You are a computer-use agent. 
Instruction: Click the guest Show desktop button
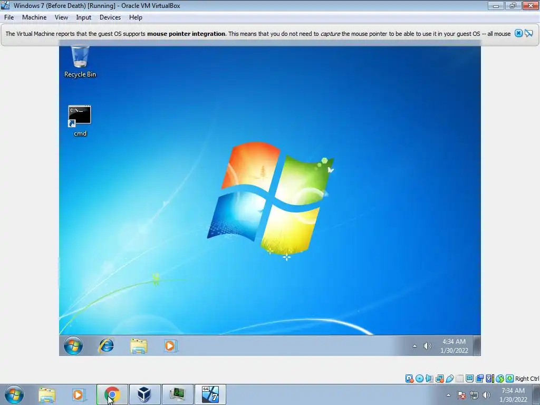click(x=477, y=345)
